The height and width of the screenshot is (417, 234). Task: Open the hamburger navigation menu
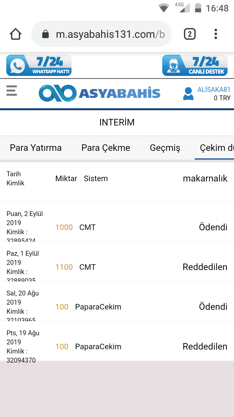pos(12,91)
